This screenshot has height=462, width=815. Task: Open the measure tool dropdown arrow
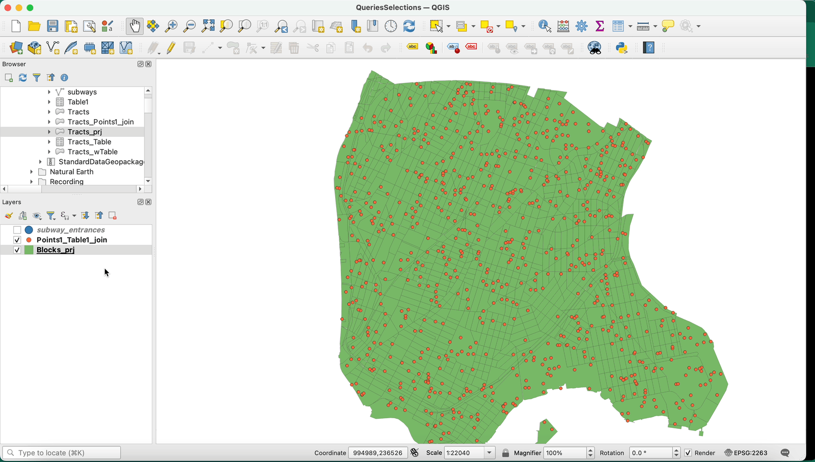tap(655, 26)
